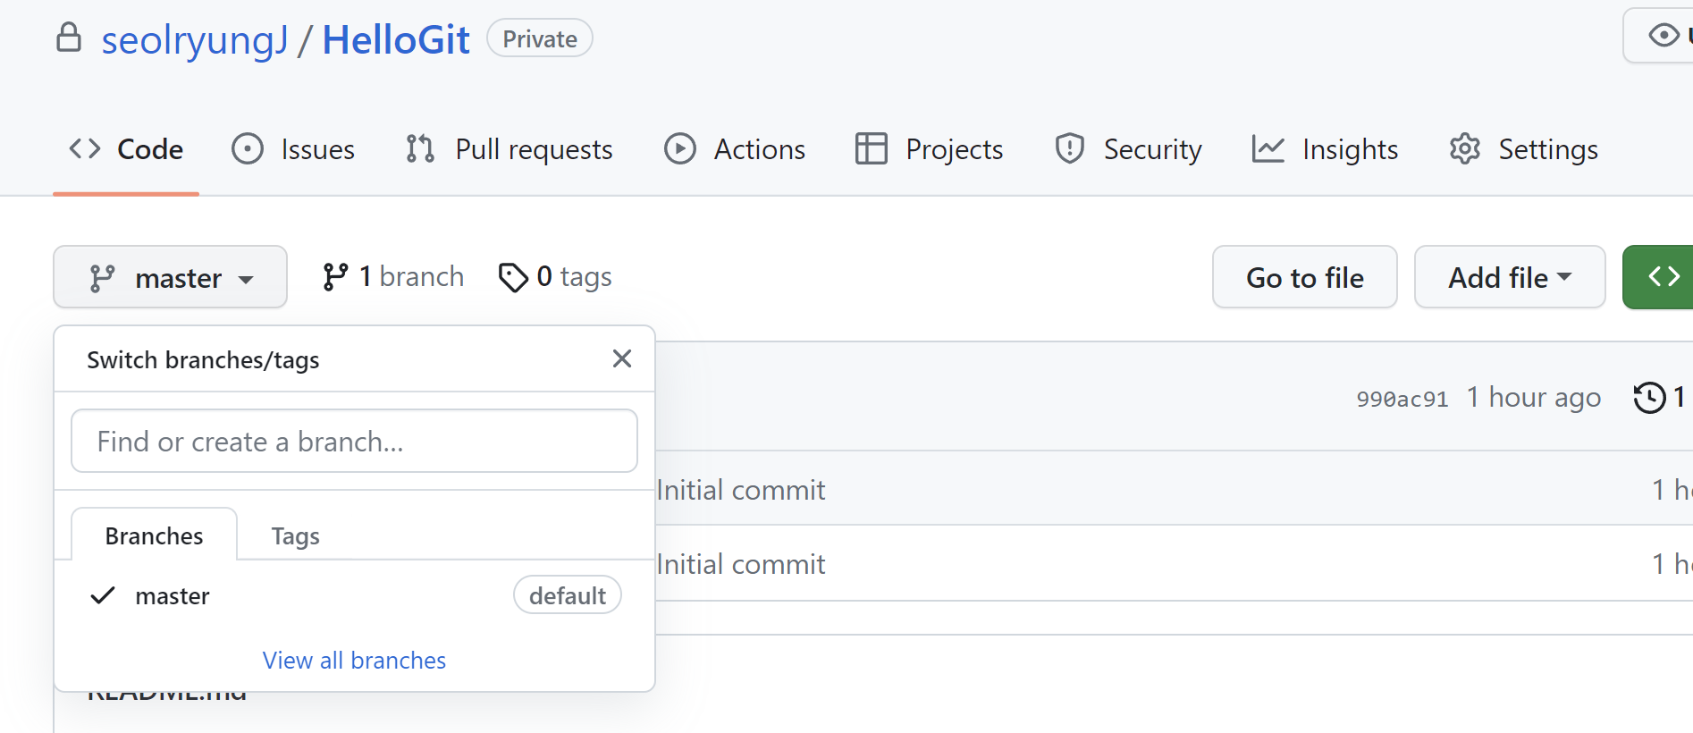Click the default badge on master branch
The width and height of the screenshot is (1693, 733).
coord(568,595)
